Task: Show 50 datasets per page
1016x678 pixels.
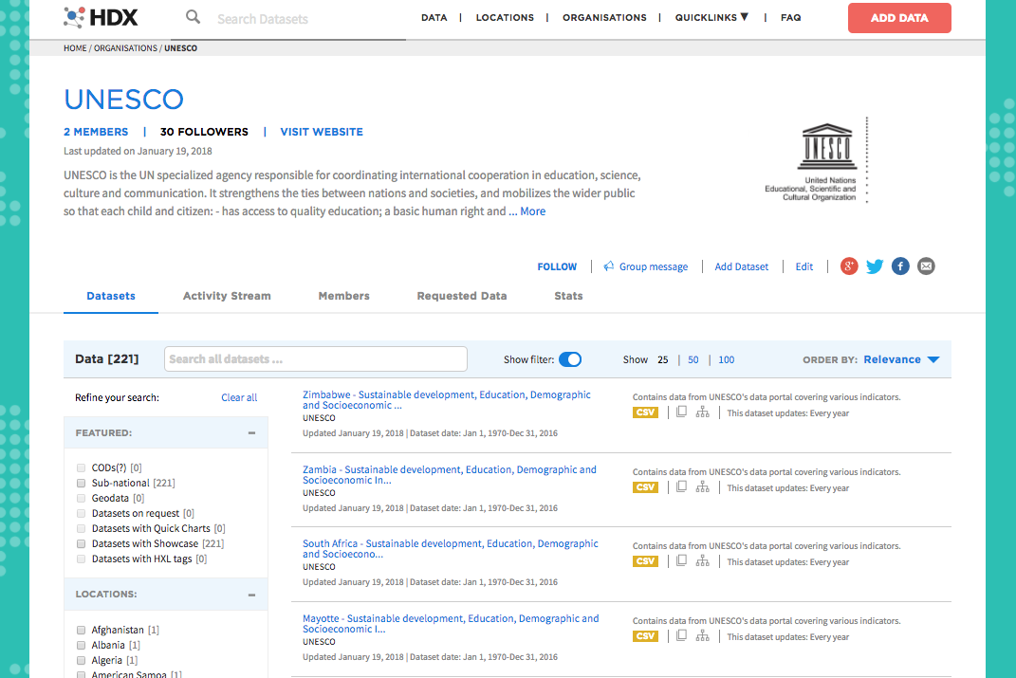Action: pyautogui.click(x=693, y=360)
